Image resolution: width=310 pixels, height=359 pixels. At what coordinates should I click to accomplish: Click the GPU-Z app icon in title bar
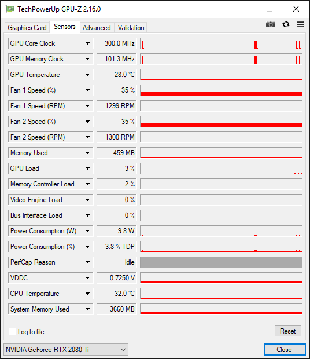pos(10,9)
